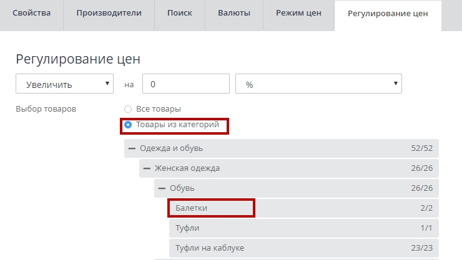Viewport: 462px width, 260px height.
Task: Select the Все товары radio option
Action: [128, 109]
